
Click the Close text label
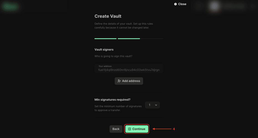182,4
